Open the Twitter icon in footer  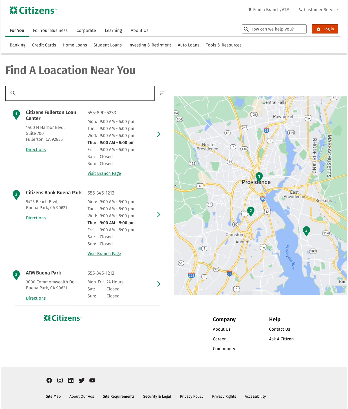82,380
